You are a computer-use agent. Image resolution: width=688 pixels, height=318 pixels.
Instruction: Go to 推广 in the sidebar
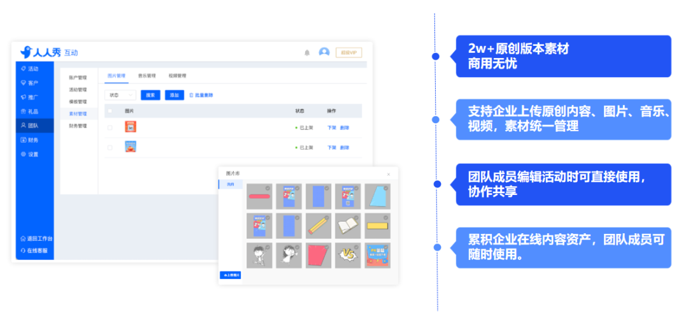pos(30,97)
